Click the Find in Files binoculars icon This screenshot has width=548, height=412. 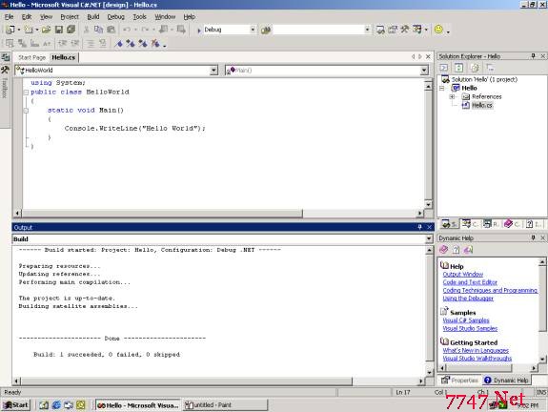[266, 31]
